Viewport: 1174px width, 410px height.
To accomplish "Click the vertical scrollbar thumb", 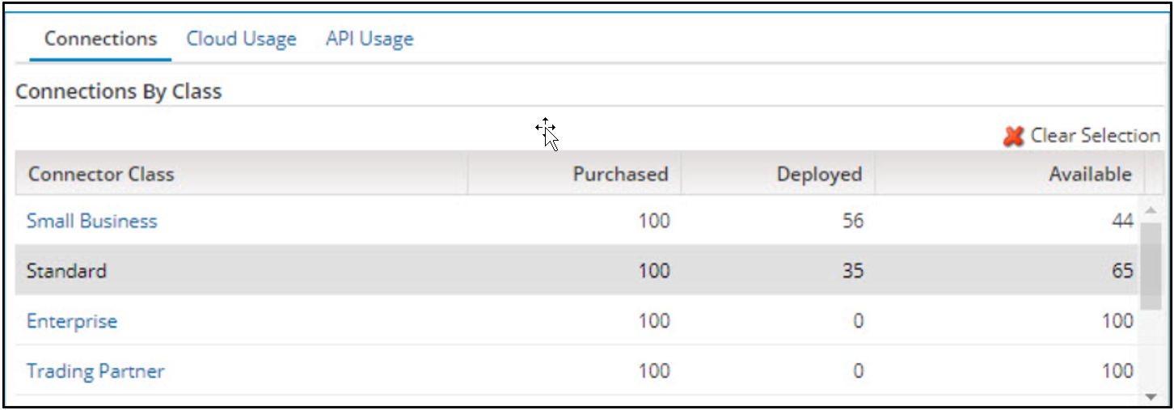I will pos(1151,267).
